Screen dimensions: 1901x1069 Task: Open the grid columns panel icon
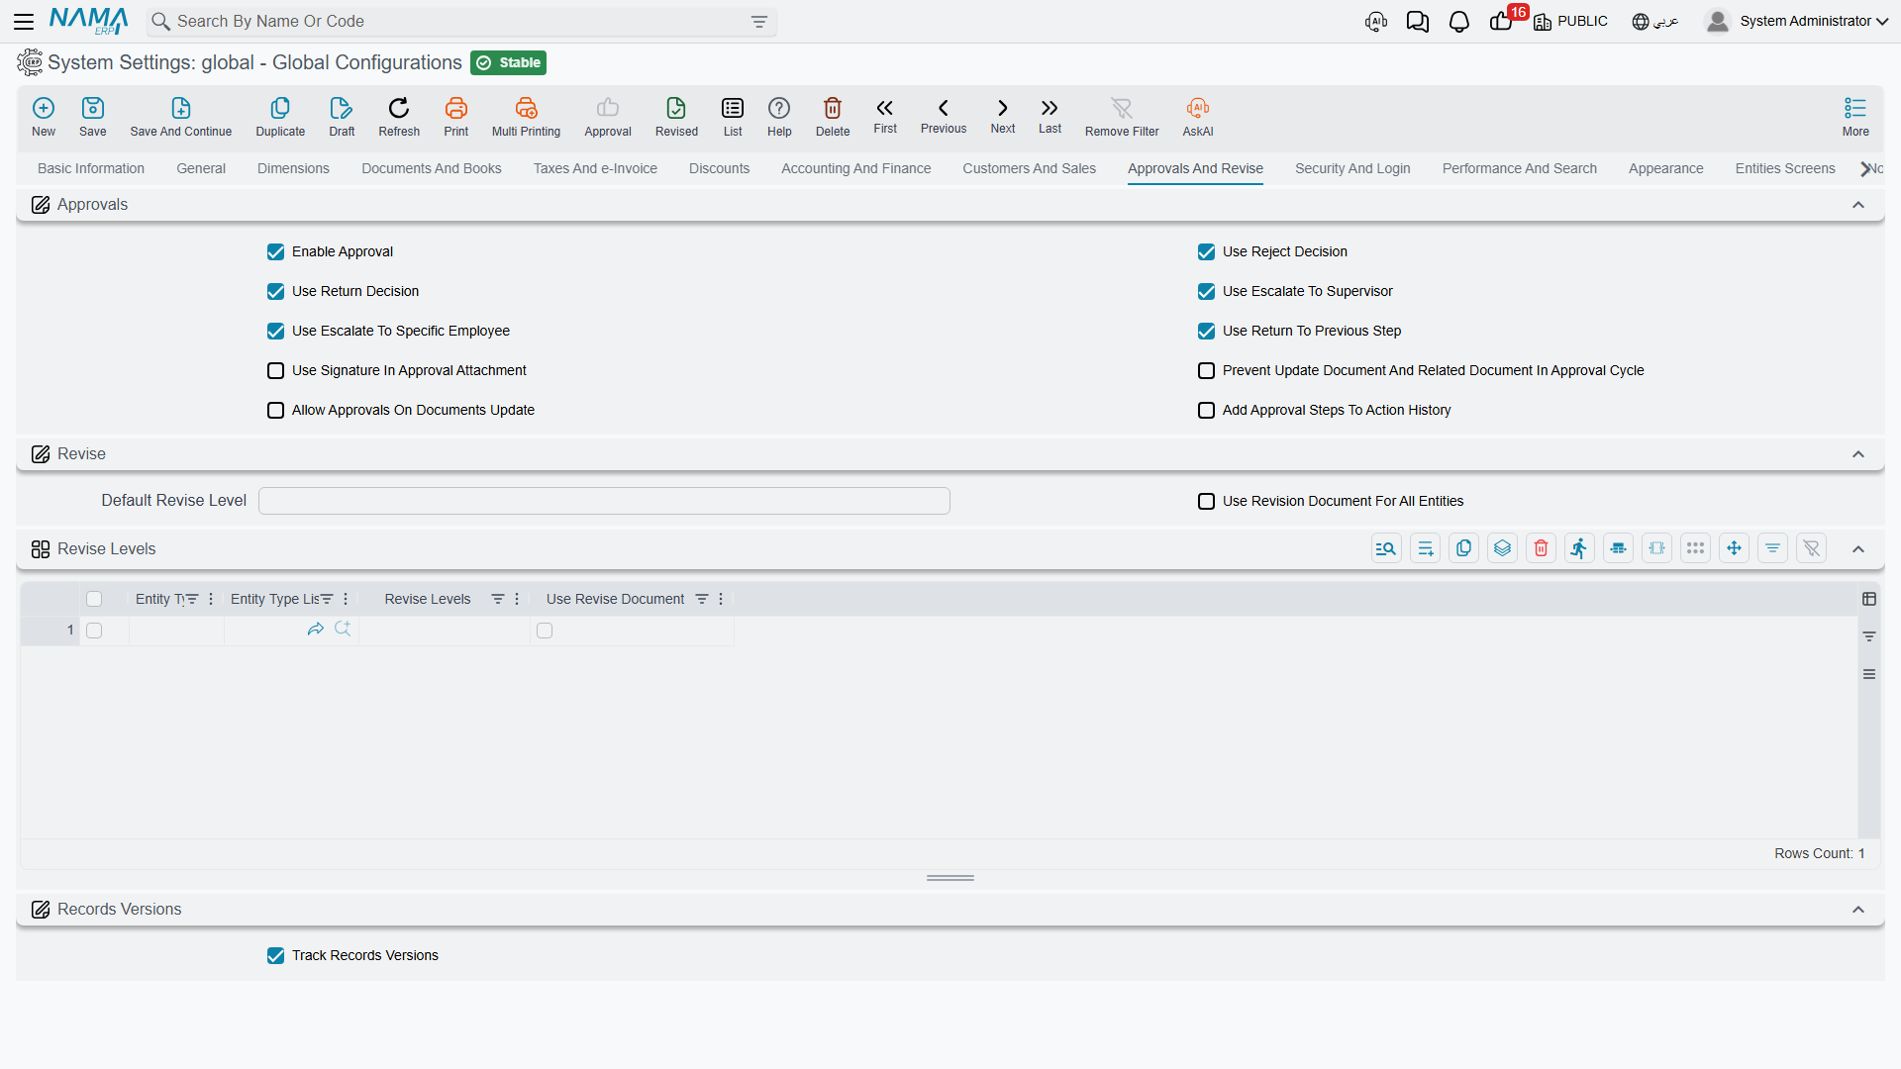coord(1869,599)
